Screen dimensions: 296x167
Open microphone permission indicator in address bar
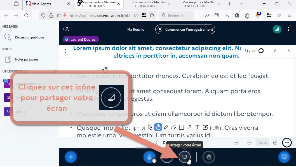click(65, 15)
